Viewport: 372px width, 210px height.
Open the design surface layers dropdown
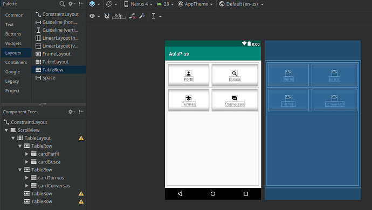(94, 4)
